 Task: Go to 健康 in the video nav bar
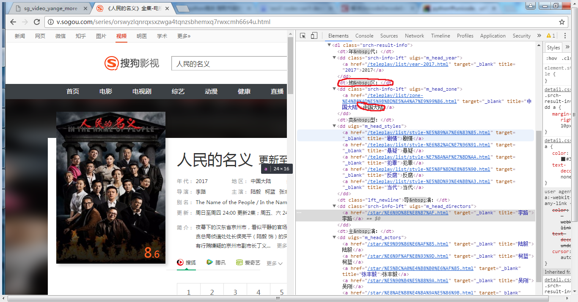(x=244, y=92)
